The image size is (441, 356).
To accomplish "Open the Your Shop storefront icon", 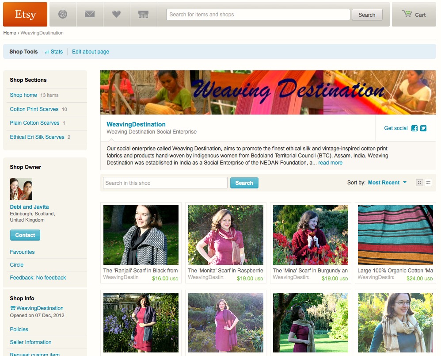I will [x=144, y=14].
